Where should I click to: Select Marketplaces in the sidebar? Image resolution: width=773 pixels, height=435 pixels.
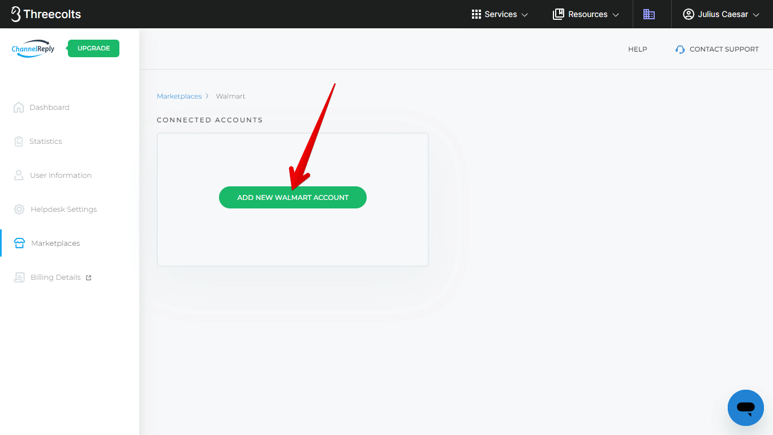point(55,244)
